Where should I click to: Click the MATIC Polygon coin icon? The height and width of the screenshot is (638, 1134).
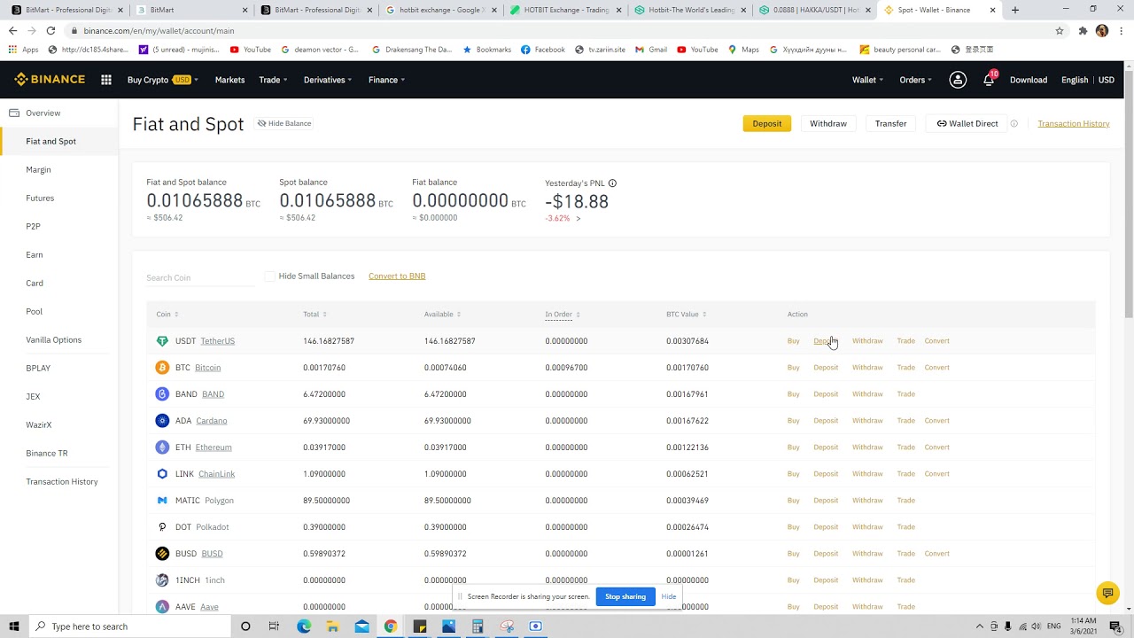coord(162,501)
